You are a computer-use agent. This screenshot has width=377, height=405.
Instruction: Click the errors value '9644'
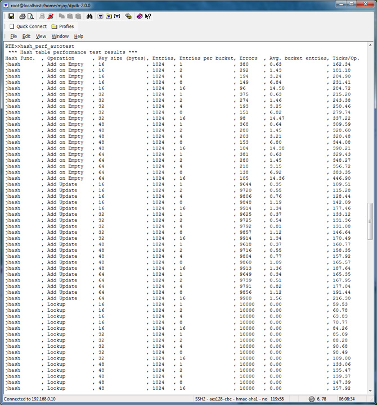click(x=245, y=184)
